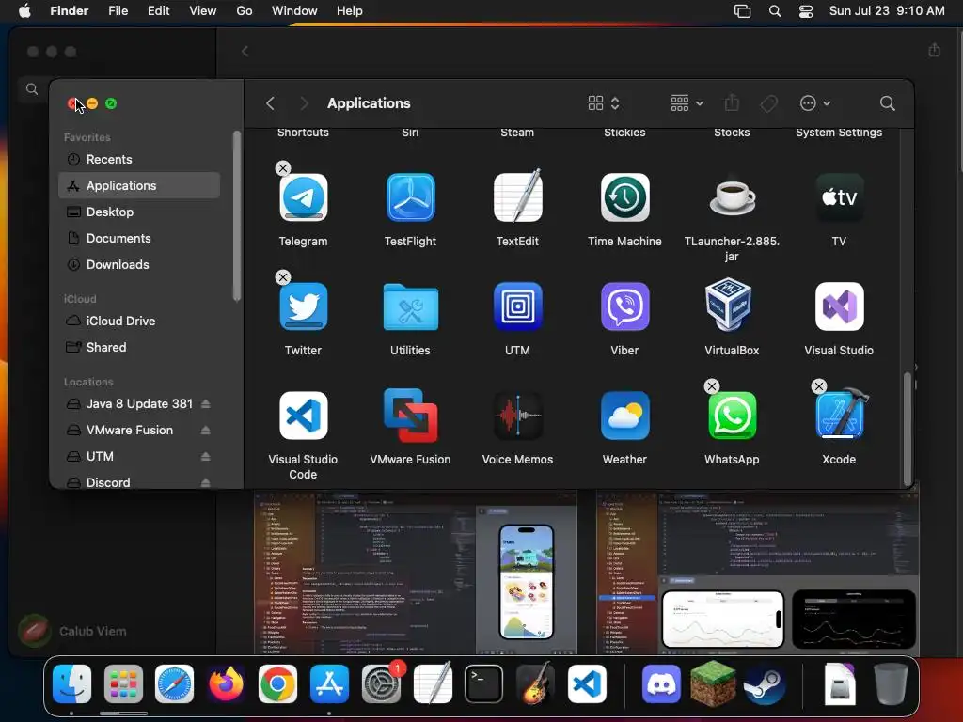Viewport: 963px width, 722px height.
Task: Open Control Center from the menu bar
Action: click(806, 11)
